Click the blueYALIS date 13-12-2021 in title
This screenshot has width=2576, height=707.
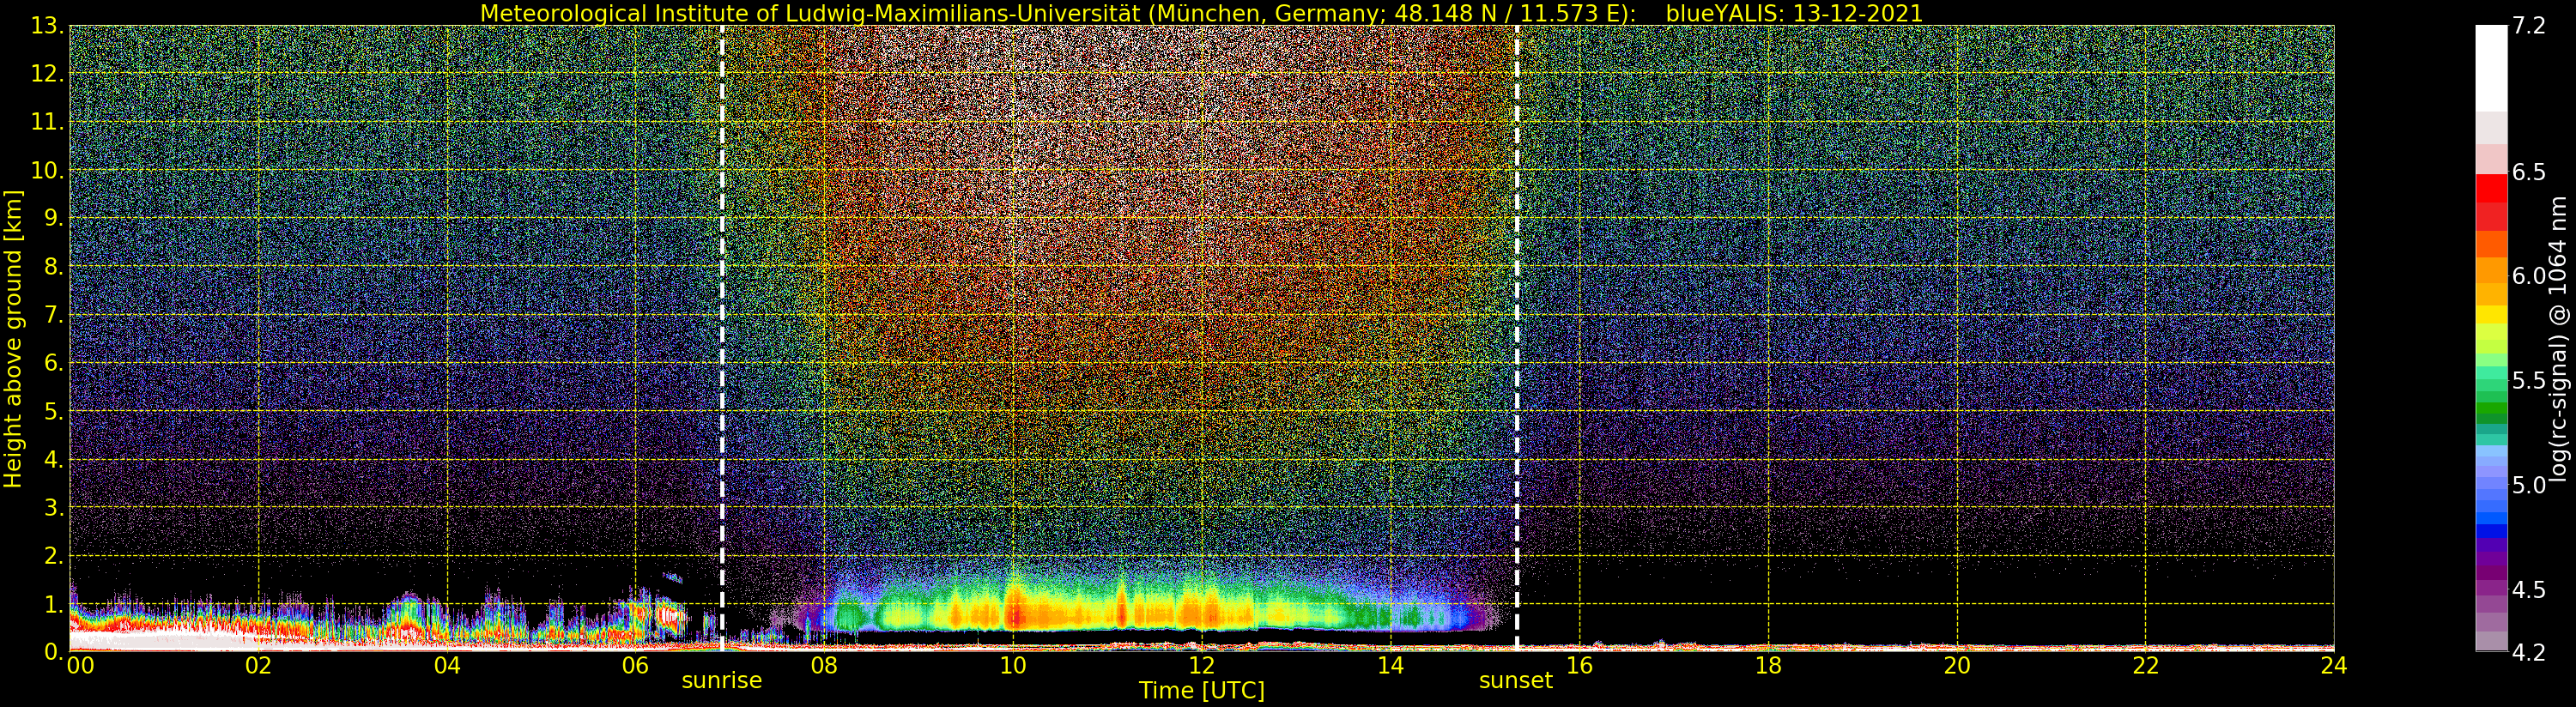pyautogui.click(x=1793, y=13)
